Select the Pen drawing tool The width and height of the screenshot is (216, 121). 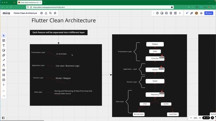[x=4, y=65]
